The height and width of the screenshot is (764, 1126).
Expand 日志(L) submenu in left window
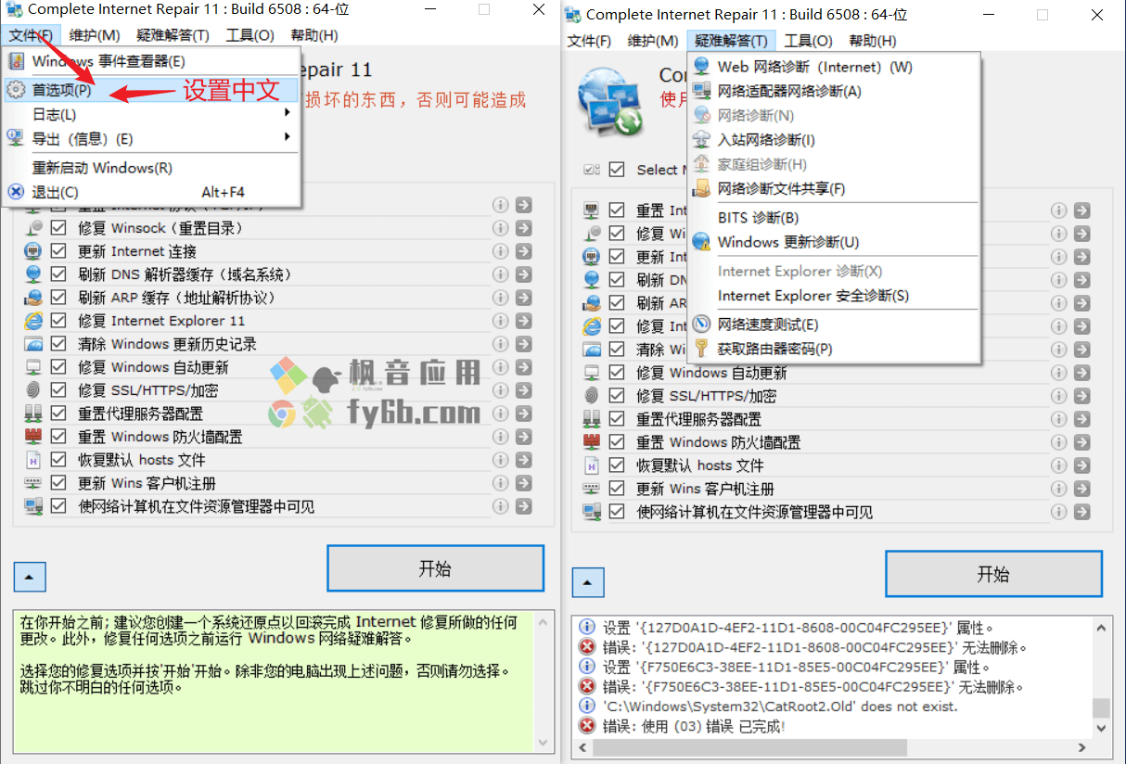point(151,114)
